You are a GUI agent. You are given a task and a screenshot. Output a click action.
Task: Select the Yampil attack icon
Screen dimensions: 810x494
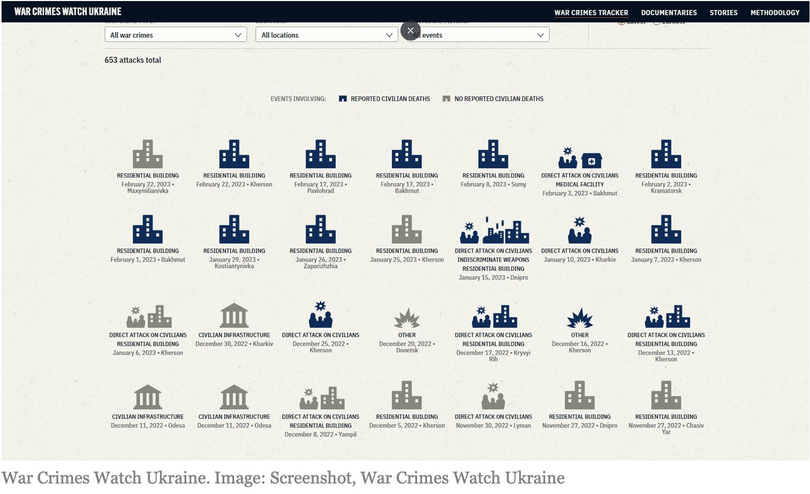[322, 398]
